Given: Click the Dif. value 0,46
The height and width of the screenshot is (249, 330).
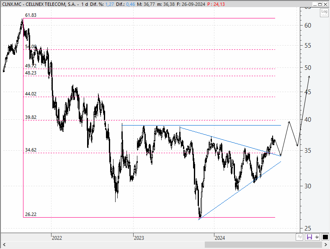Looking at the screenshot, I should [131, 4].
